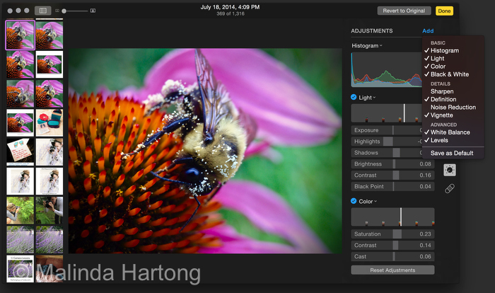Click the Color smart slider strip
This screenshot has height=293, width=495.
pyautogui.click(x=392, y=217)
